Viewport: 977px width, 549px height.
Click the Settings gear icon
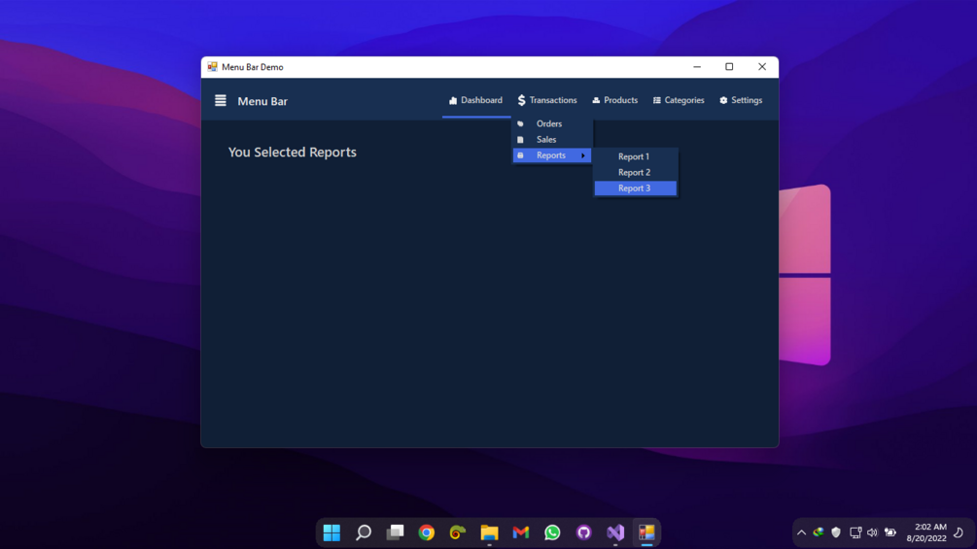pyautogui.click(x=723, y=100)
